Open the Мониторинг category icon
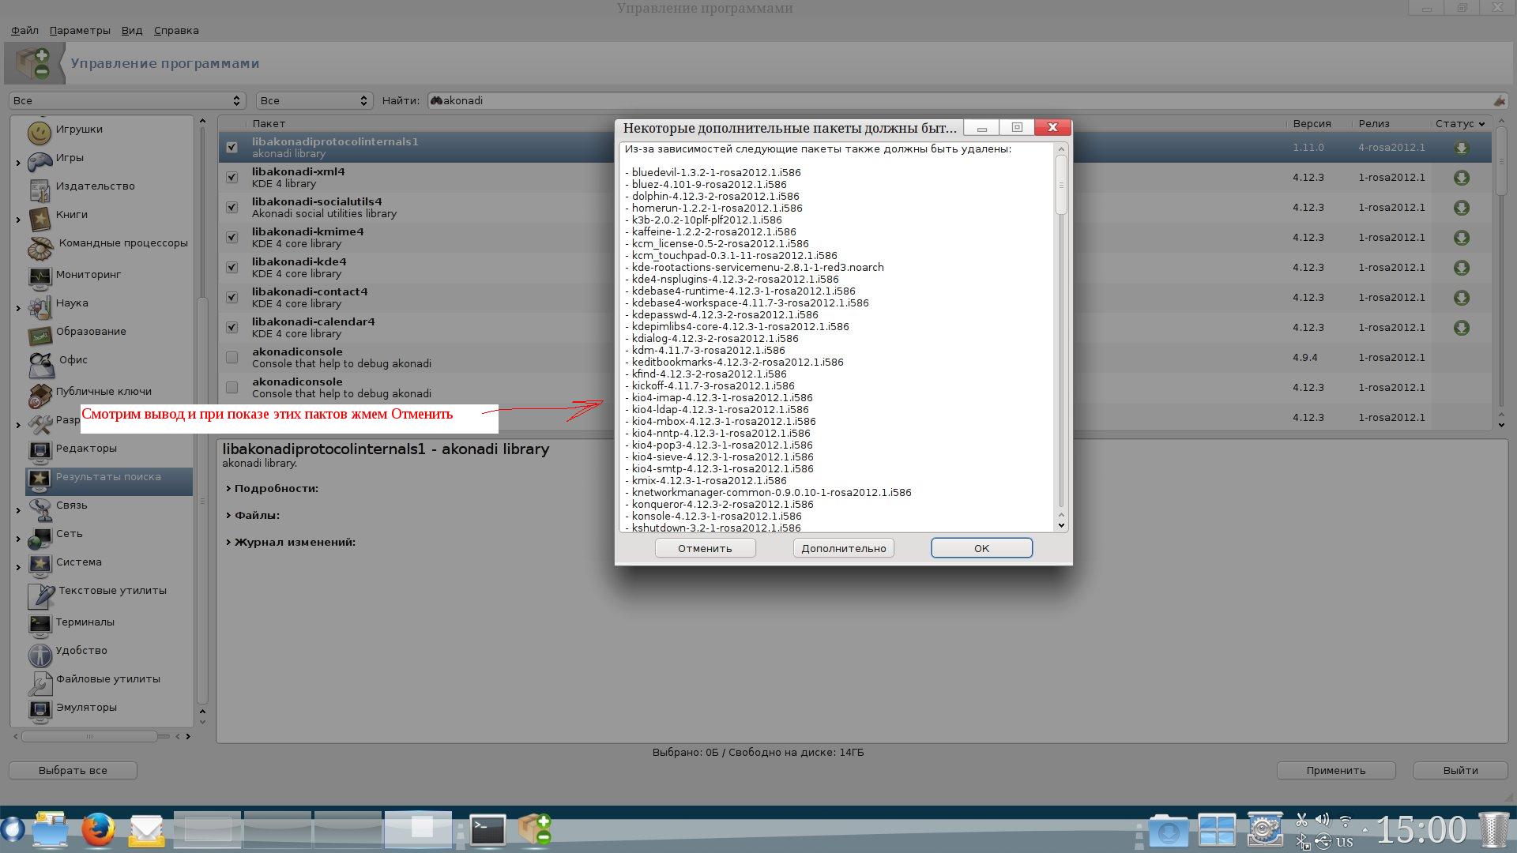Screen dimensions: 1517x853 tap(40, 276)
